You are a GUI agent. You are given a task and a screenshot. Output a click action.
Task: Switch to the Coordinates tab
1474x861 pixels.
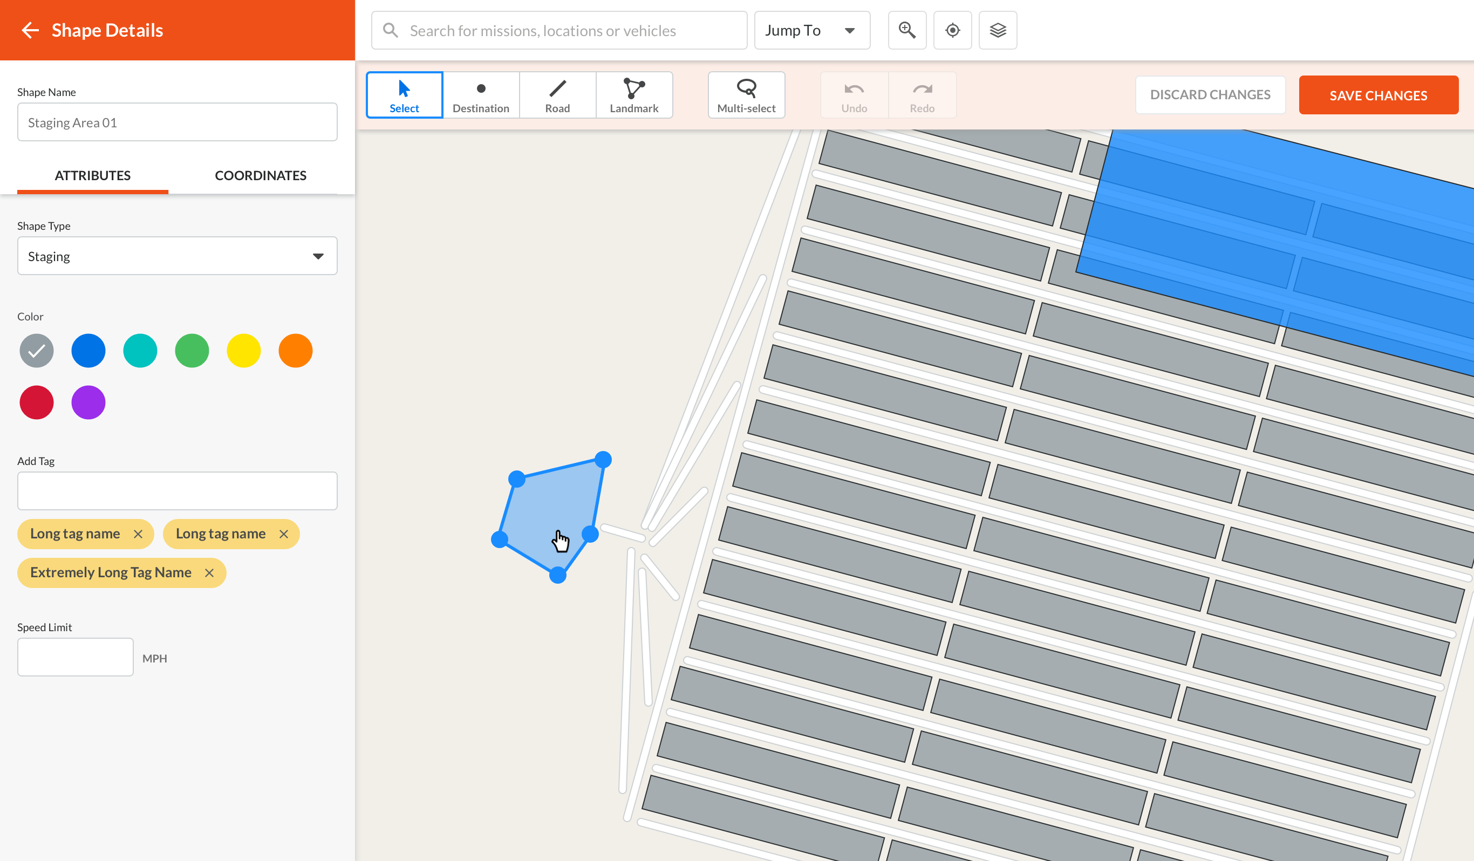pyautogui.click(x=260, y=175)
